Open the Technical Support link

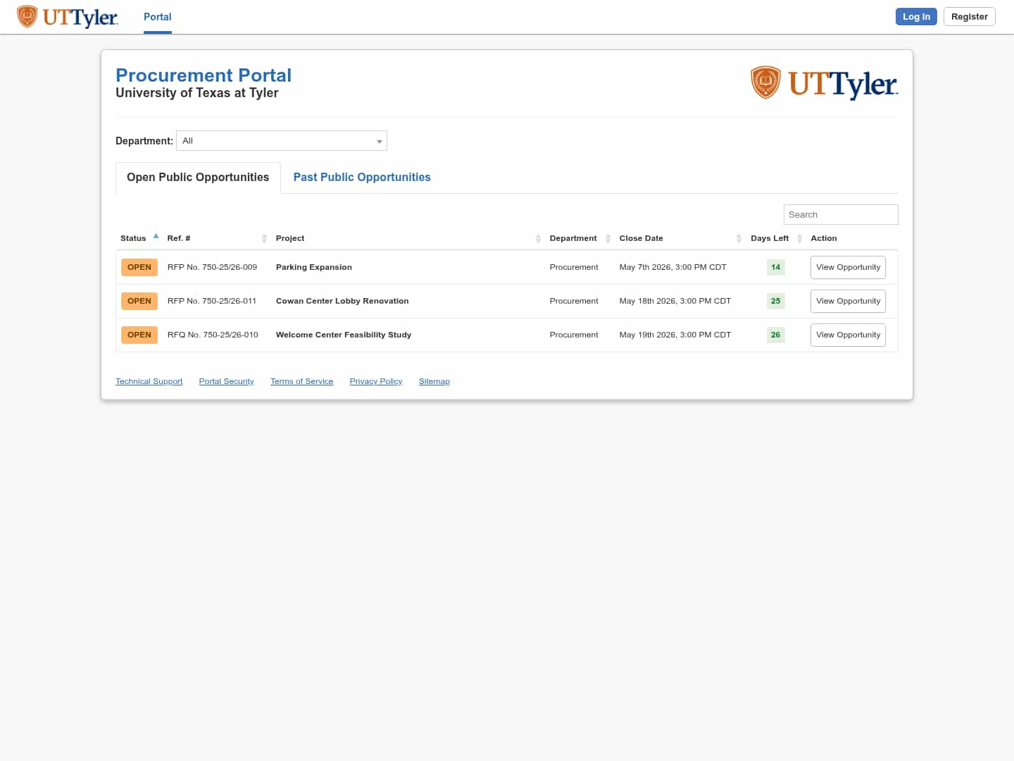[x=149, y=381]
